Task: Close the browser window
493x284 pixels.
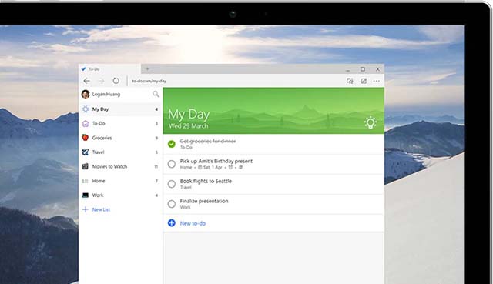Action: point(377,69)
